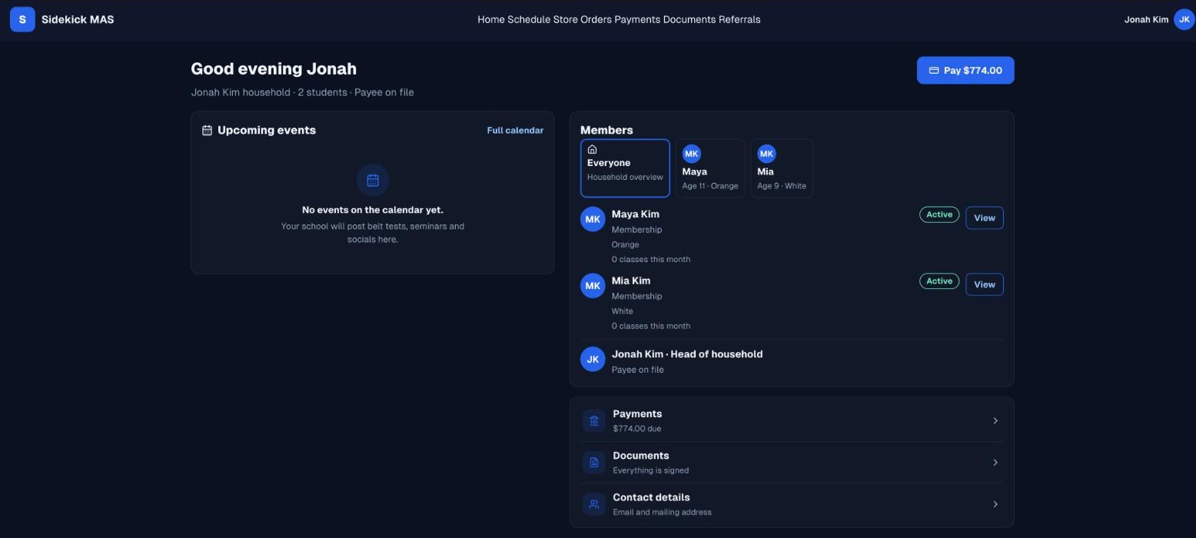Click the home icon in Everyone card
Image resolution: width=1196 pixels, height=538 pixels.
click(592, 149)
